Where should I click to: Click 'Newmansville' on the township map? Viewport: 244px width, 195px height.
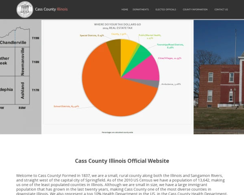click(x=22, y=62)
